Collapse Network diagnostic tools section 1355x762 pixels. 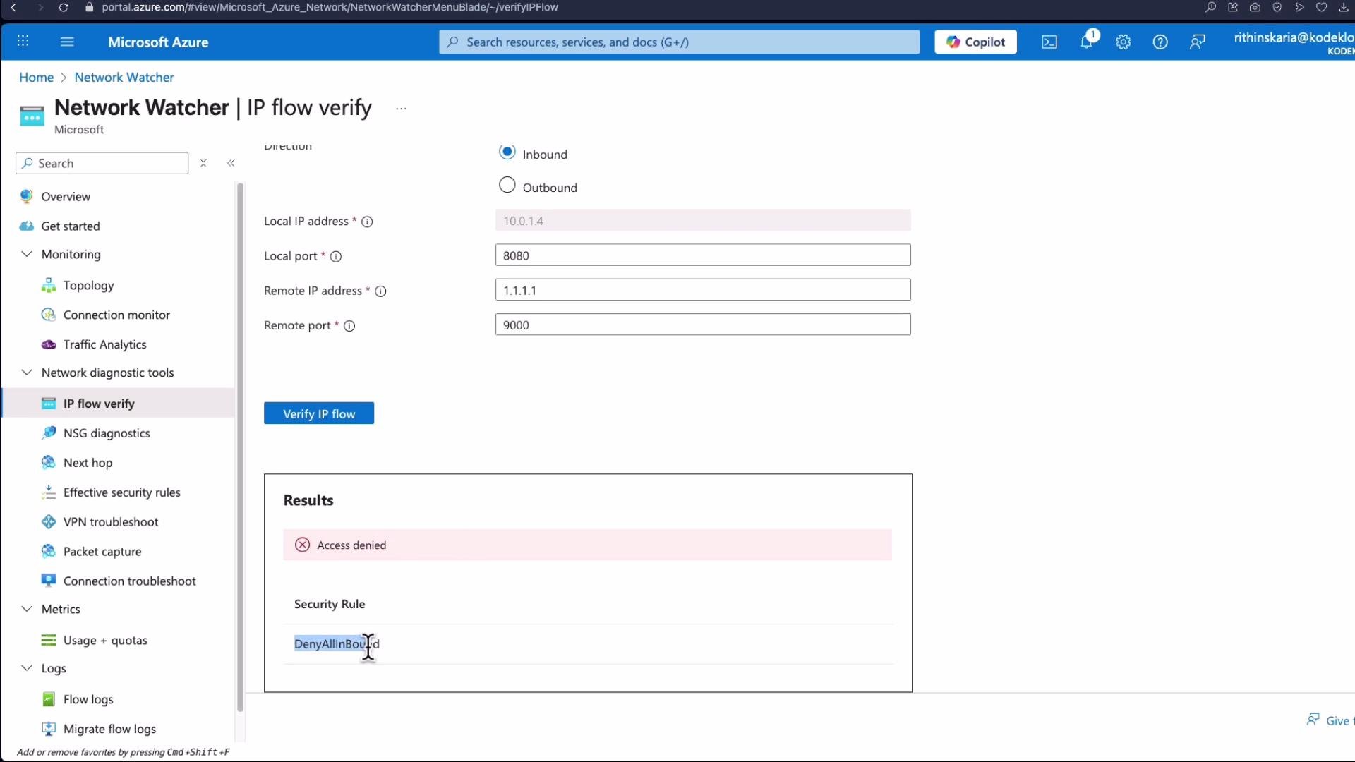27,373
